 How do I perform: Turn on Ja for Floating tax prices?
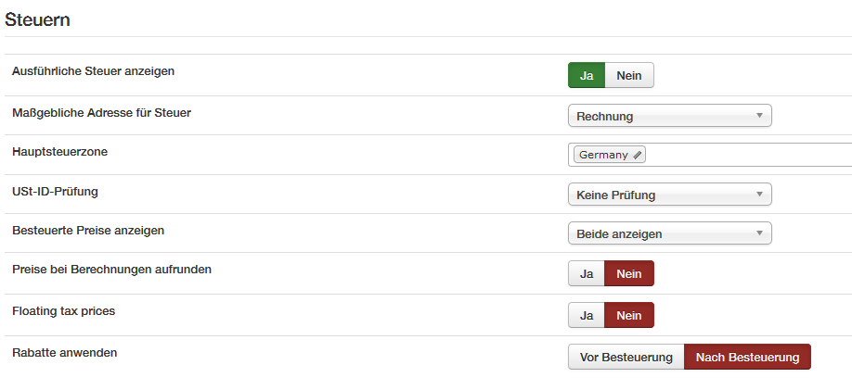[x=586, y=315]
